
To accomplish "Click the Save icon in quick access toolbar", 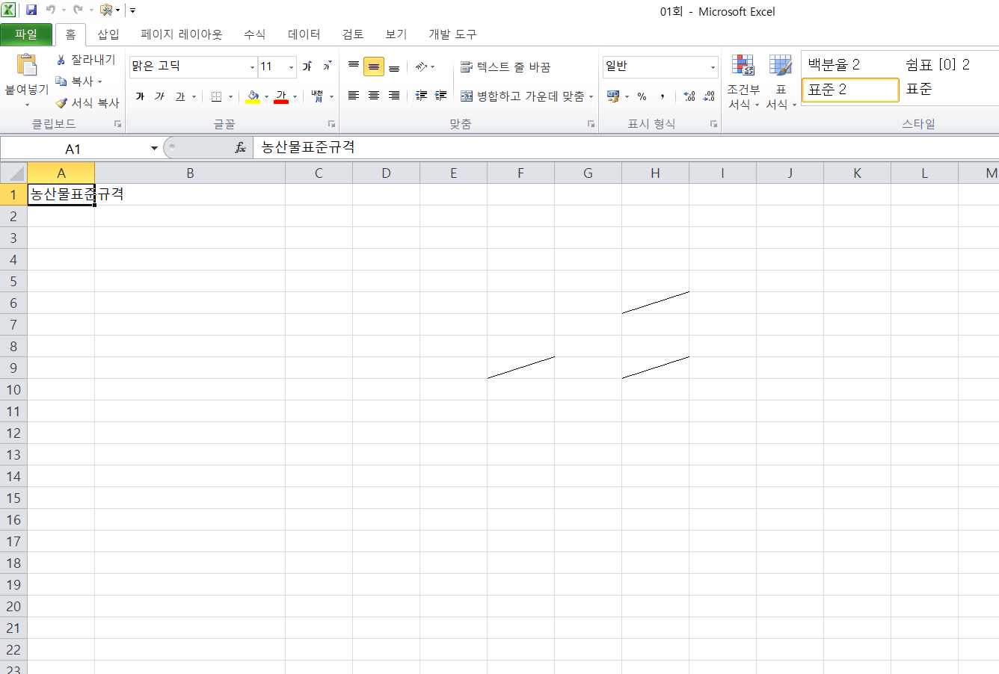I will (x=31, y=10).
